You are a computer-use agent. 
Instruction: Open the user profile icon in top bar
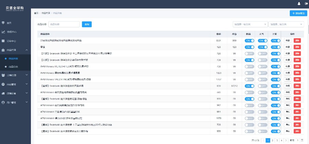(x=299, y=3)
